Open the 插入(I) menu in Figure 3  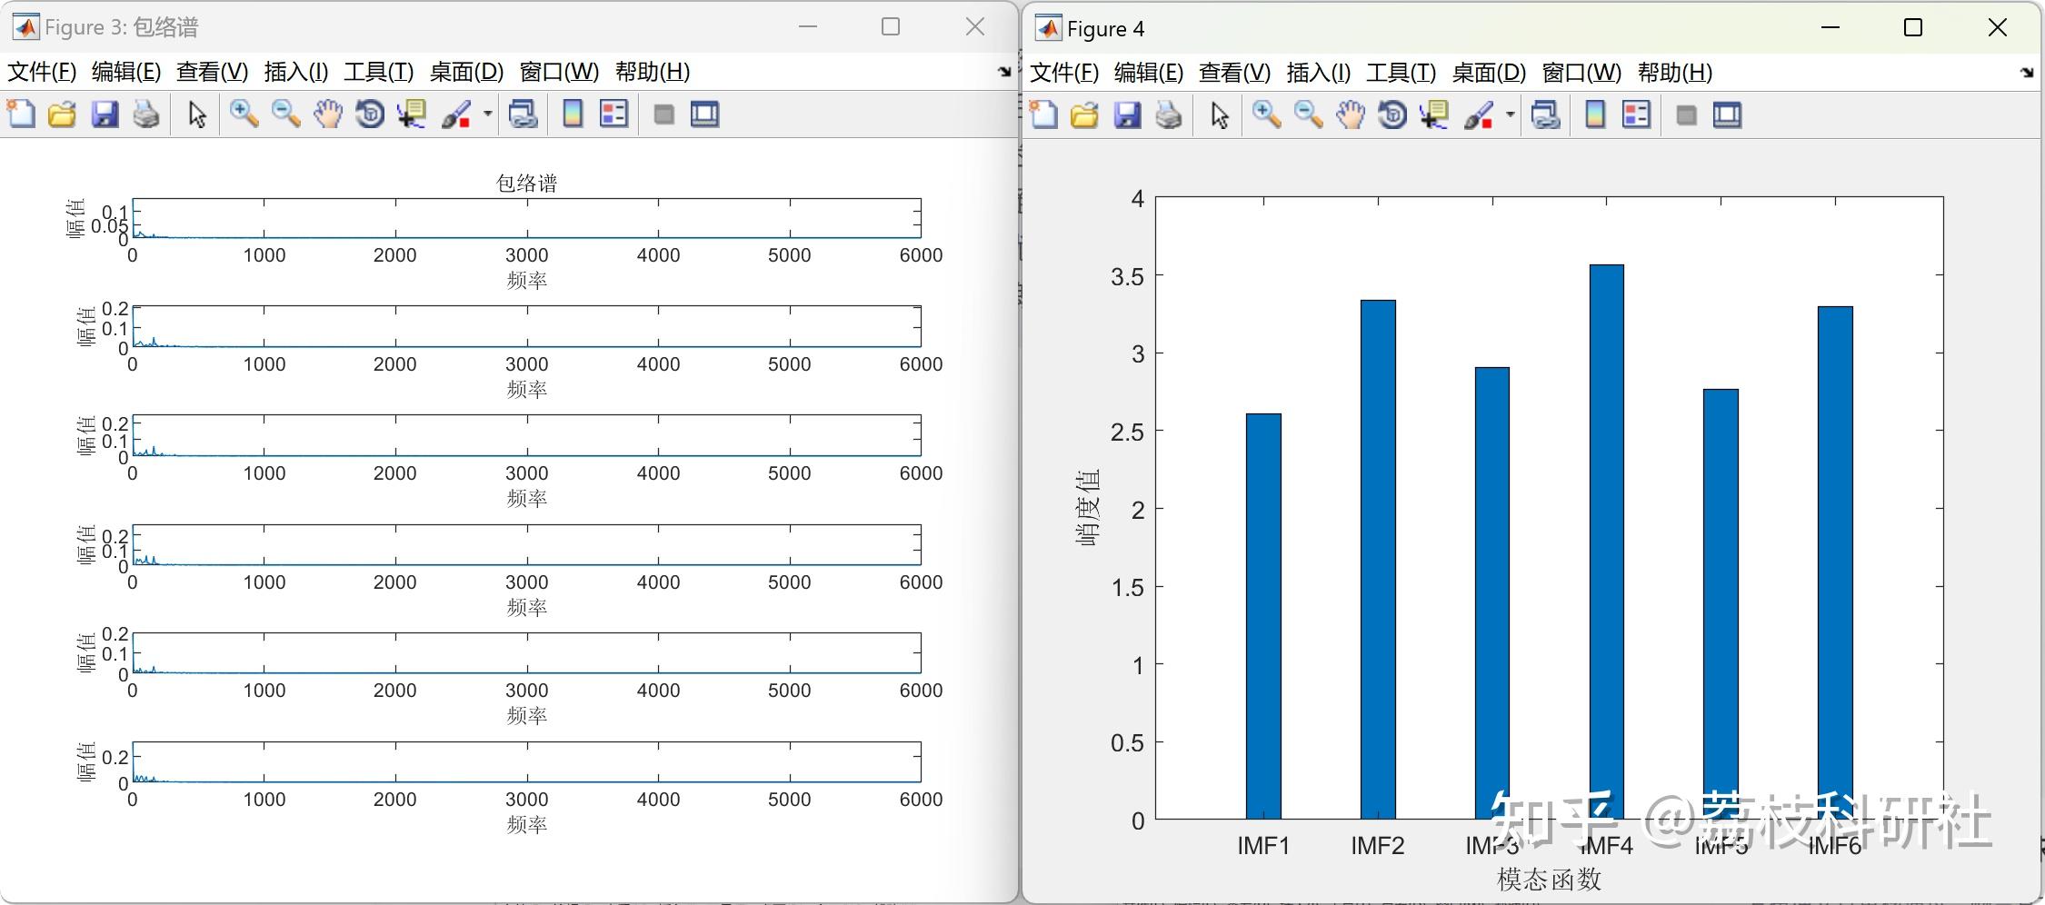(295, 72)
